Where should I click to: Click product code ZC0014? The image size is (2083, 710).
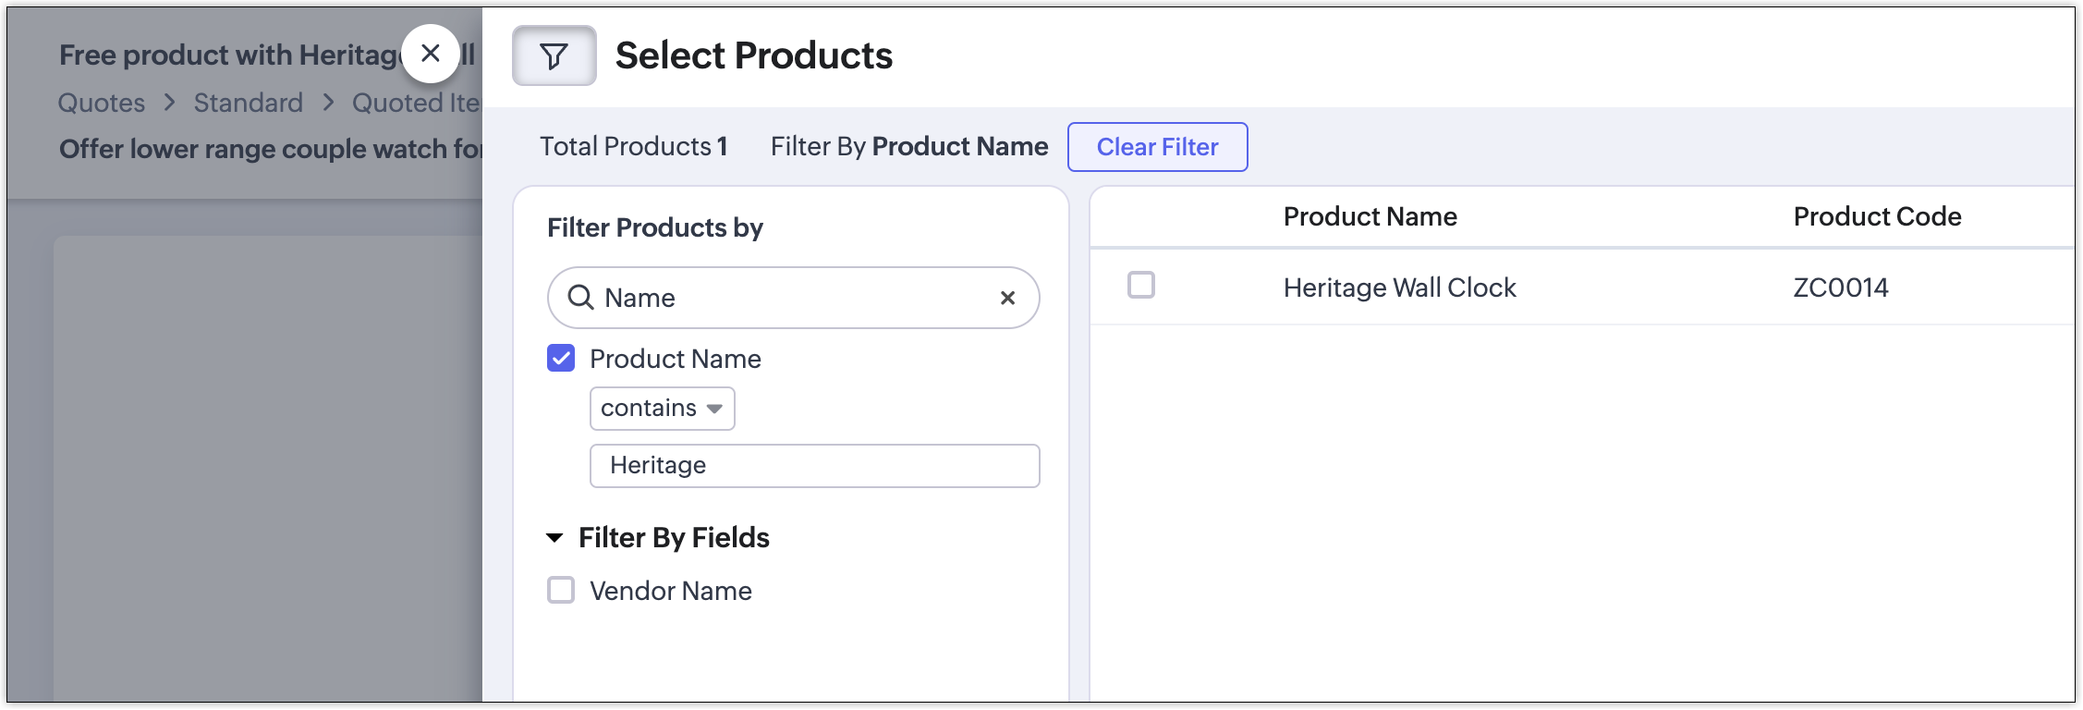[1840, 288]
